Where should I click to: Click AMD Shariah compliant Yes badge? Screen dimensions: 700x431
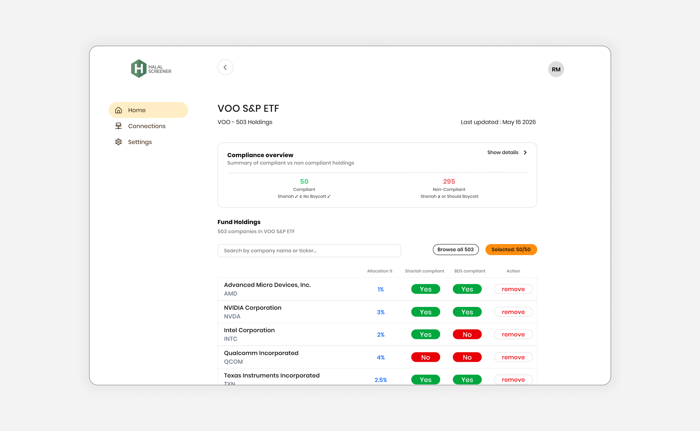(x=426, y=289)
